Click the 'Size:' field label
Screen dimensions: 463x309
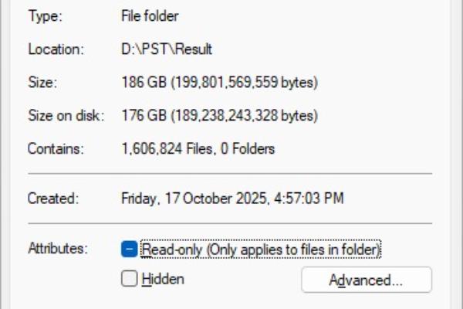click(x=42, y=82)
